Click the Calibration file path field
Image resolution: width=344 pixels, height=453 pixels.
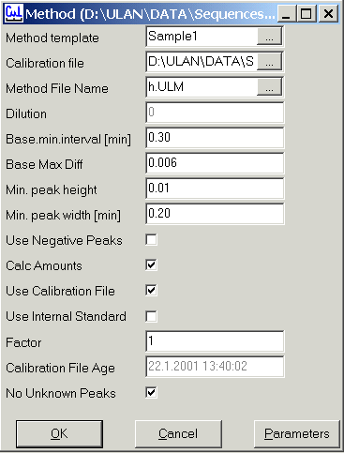point(202,62)
